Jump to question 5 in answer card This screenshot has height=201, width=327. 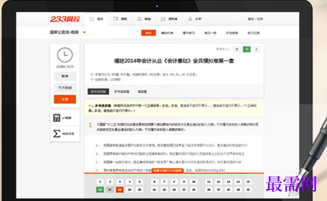point(139,181)
